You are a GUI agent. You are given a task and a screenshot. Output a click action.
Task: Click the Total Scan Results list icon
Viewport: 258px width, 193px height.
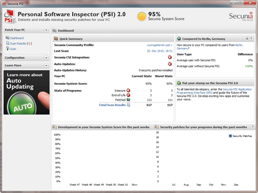[x=129, y=105]
